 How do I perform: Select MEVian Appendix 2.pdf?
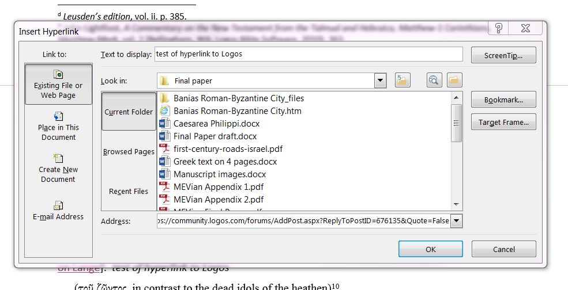tap(219, 199)
